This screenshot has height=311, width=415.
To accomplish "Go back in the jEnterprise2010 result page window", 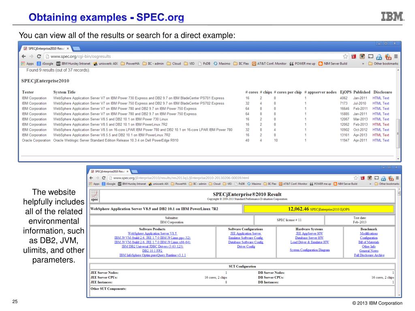I will pos(91,178).
